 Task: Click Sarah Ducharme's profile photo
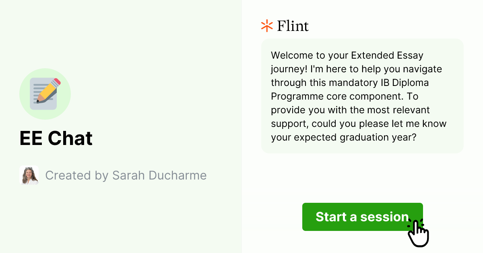(29, 175)
